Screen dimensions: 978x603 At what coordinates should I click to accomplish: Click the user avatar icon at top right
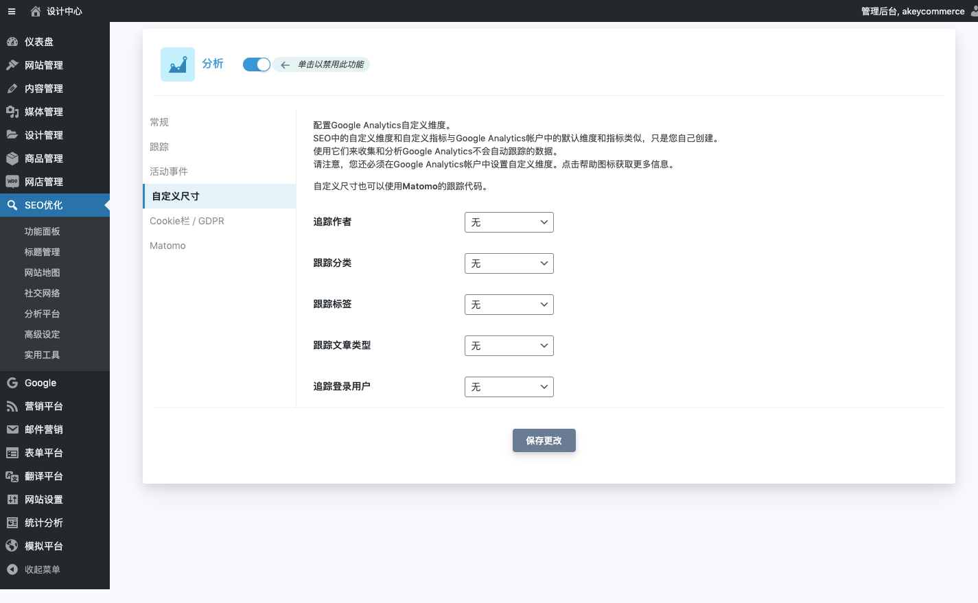click(975, 11)
